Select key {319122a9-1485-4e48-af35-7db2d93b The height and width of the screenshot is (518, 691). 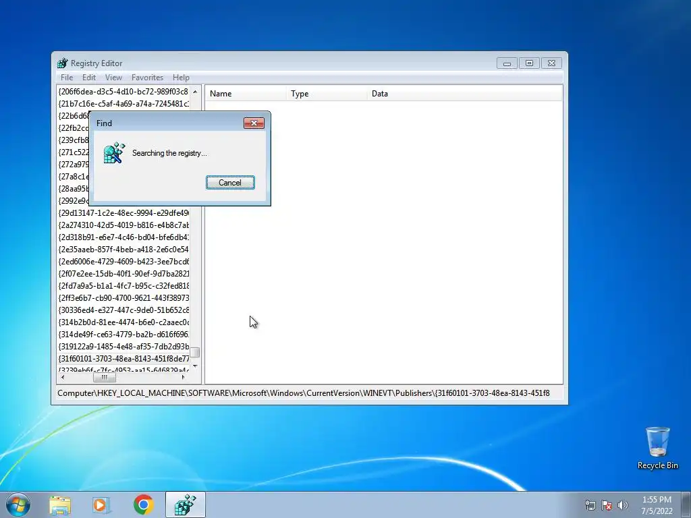(123, 346)
